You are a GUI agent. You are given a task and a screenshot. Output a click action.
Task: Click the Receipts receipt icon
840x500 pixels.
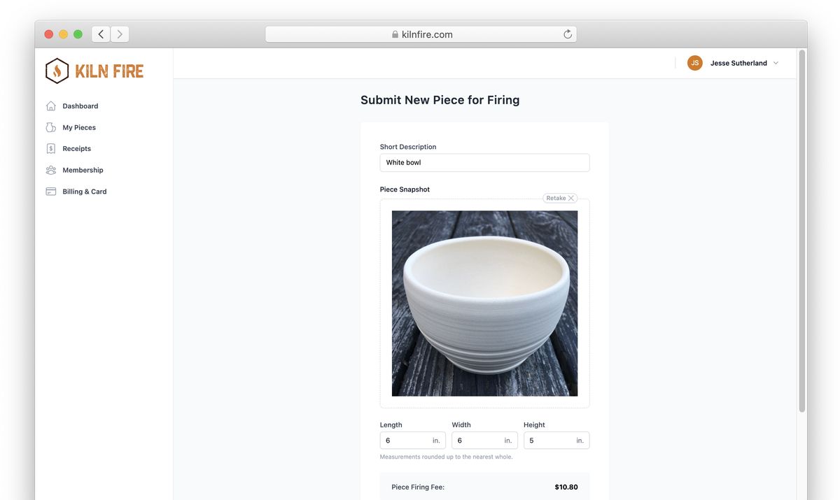(x=50, y=147)
